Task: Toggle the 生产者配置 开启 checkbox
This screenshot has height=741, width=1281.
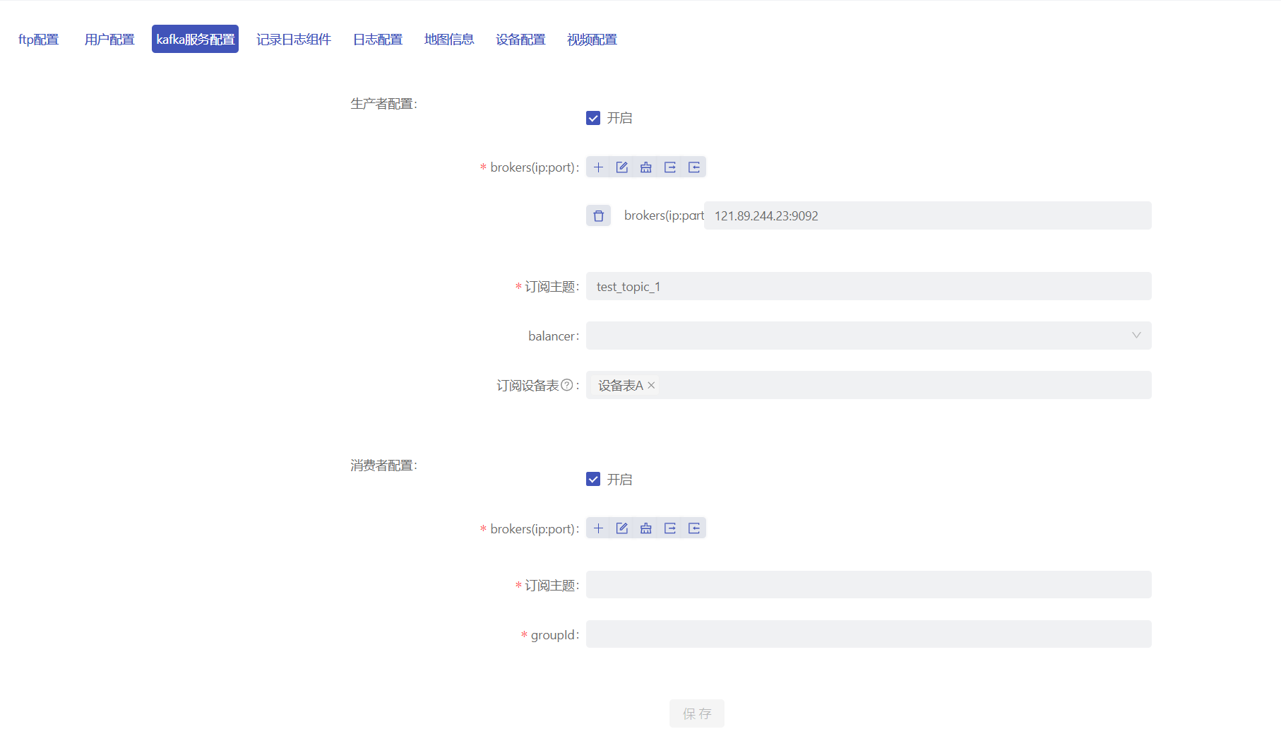Action: click(x=593, y=118)
